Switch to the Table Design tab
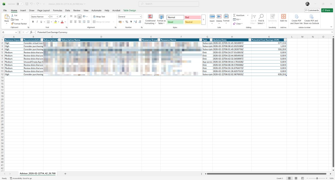 pyautogui.click(x=130, y=10)
